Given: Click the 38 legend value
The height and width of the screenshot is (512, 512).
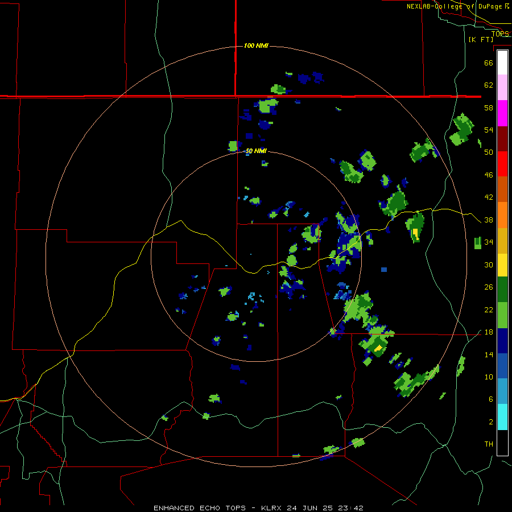Looking at the screenshot, I should tap(489, 220).
